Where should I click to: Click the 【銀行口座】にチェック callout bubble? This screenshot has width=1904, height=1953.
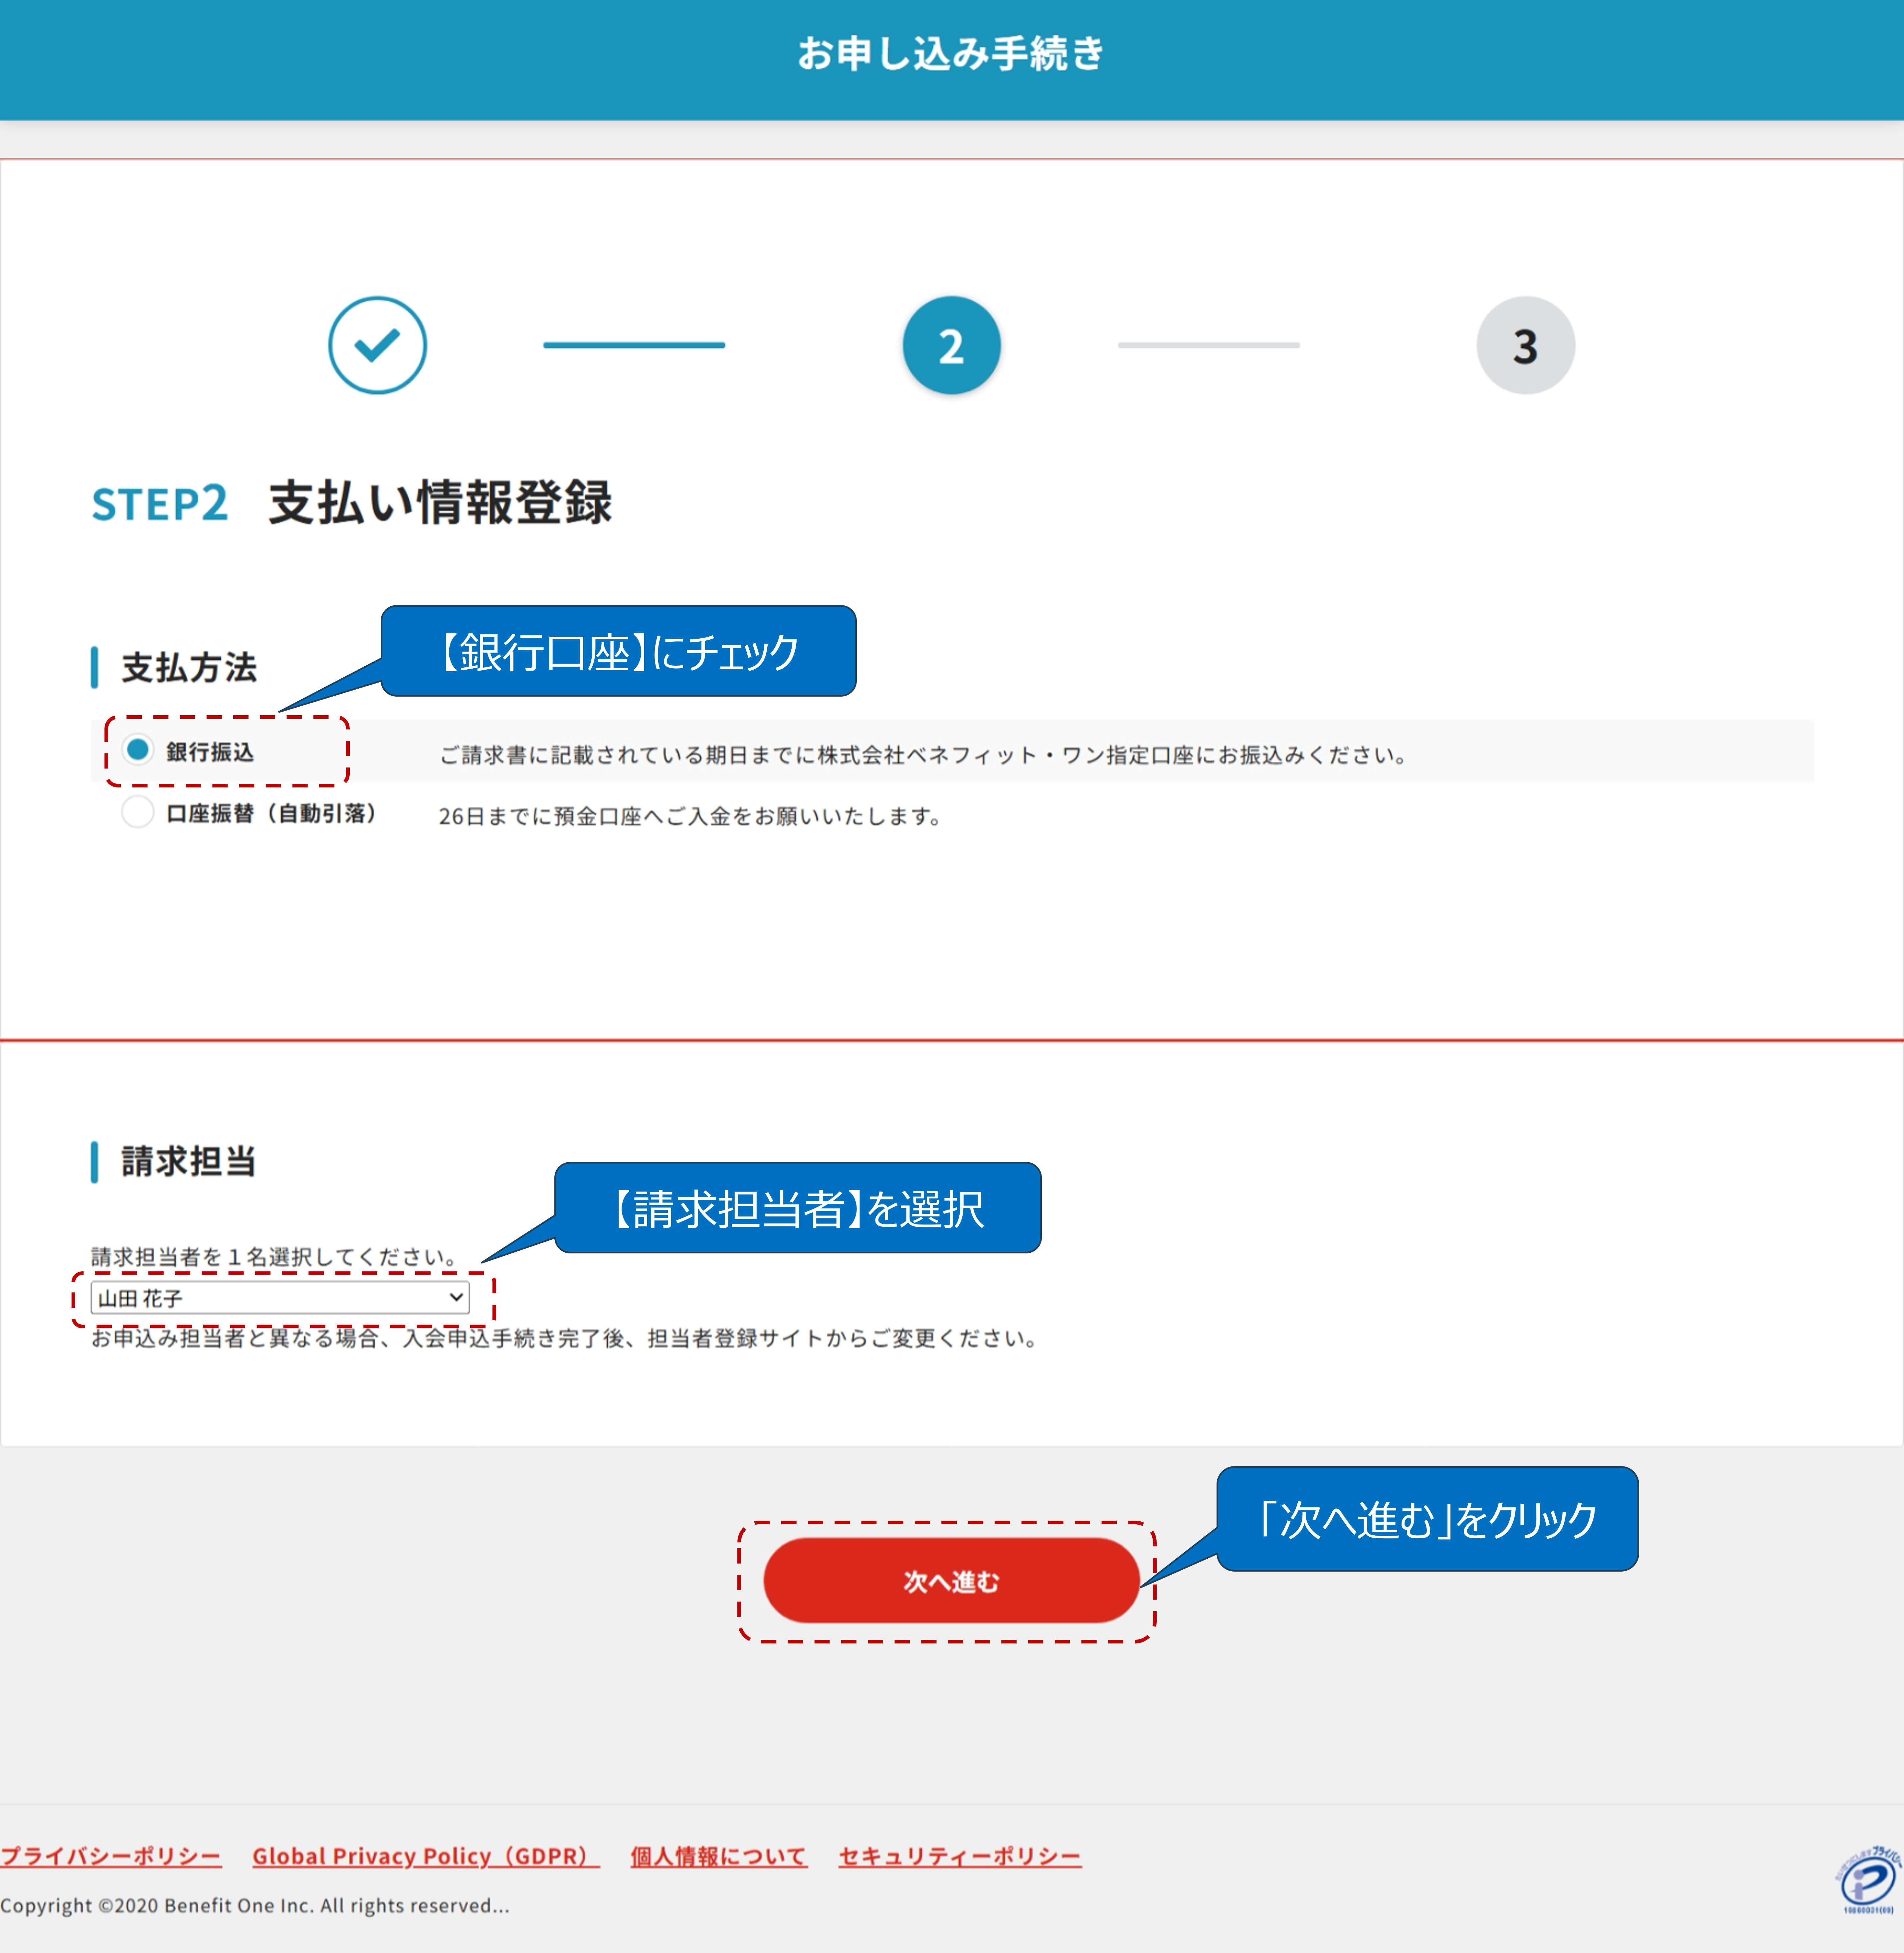click(x=618, y=651)
